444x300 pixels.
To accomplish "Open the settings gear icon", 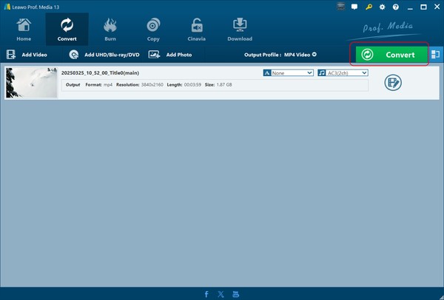I will (x=382, y=7).
